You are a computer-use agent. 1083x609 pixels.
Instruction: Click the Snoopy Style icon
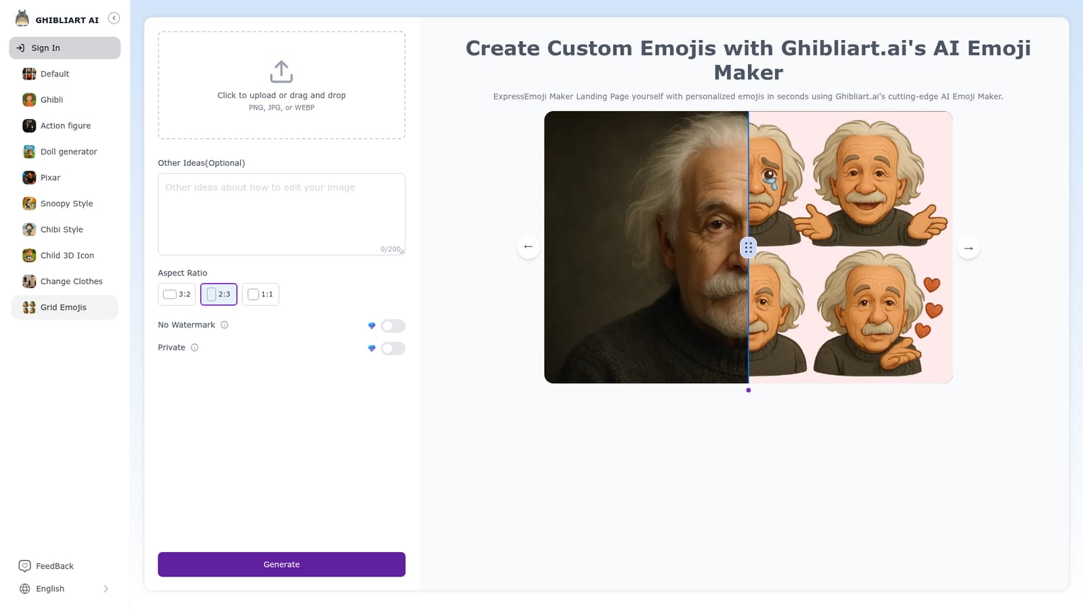coord(29,204)
